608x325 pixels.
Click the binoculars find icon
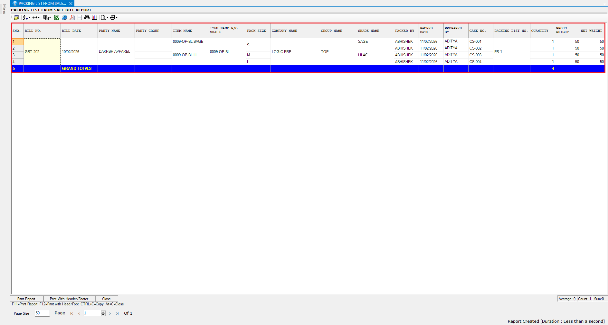[x=87, y=17]
